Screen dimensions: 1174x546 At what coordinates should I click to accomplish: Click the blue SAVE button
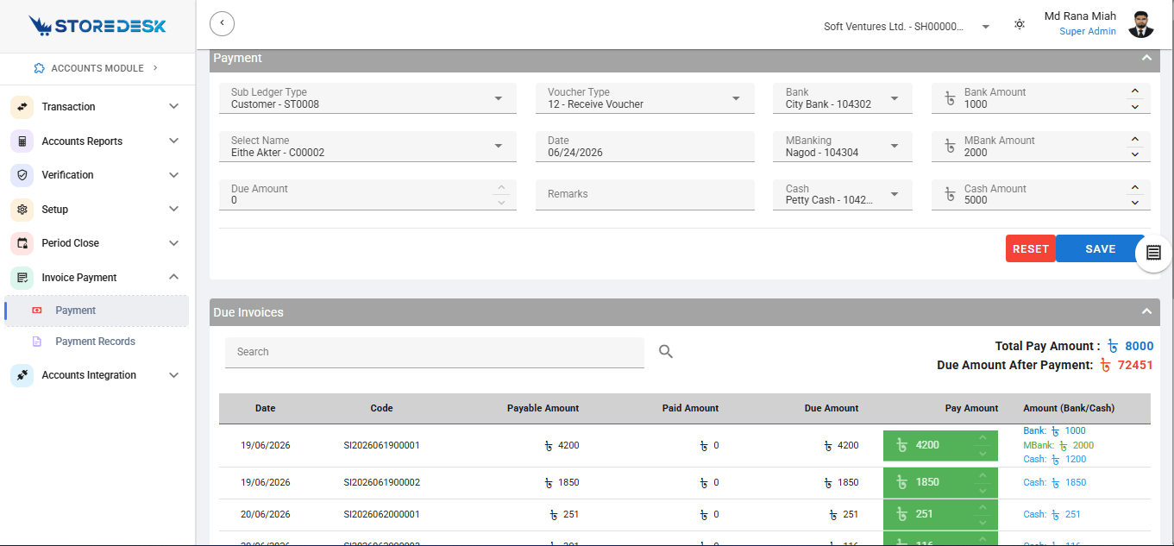point(1101,248)
